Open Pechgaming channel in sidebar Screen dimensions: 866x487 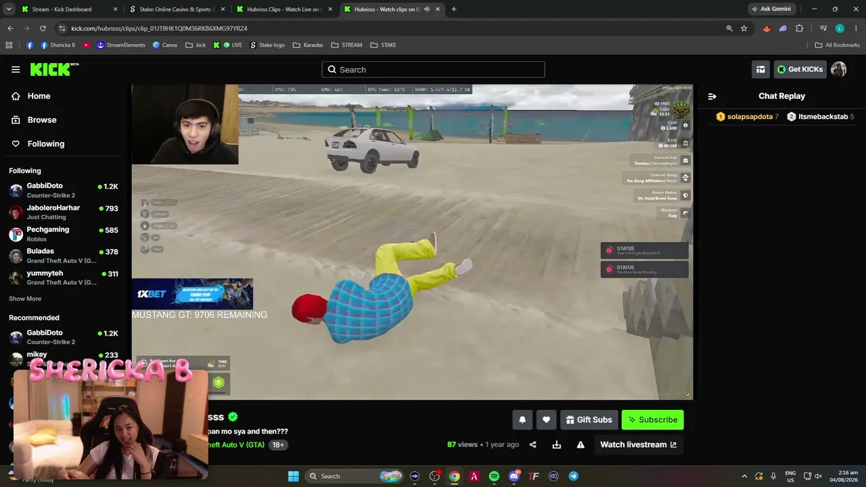click(64, 234)
